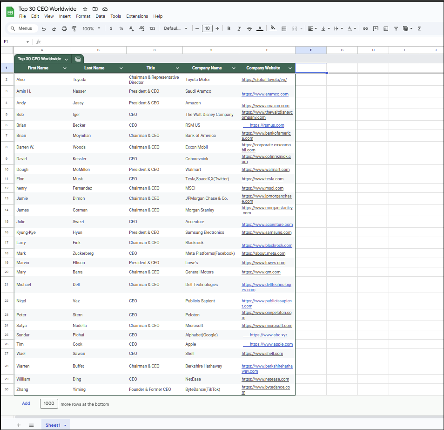The image size is (444, 430).
Task: Show all sheets list icon
Action: tap(32, 425)
